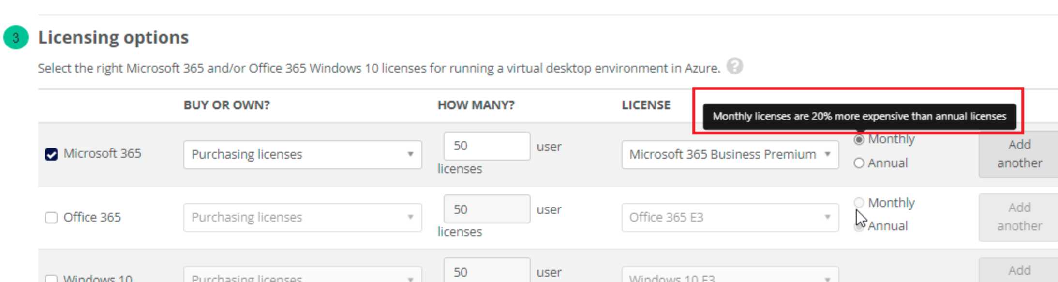Choose Annual billing for Microsoft 365
Screen dimensions: 1058x282
coord(859,163)
